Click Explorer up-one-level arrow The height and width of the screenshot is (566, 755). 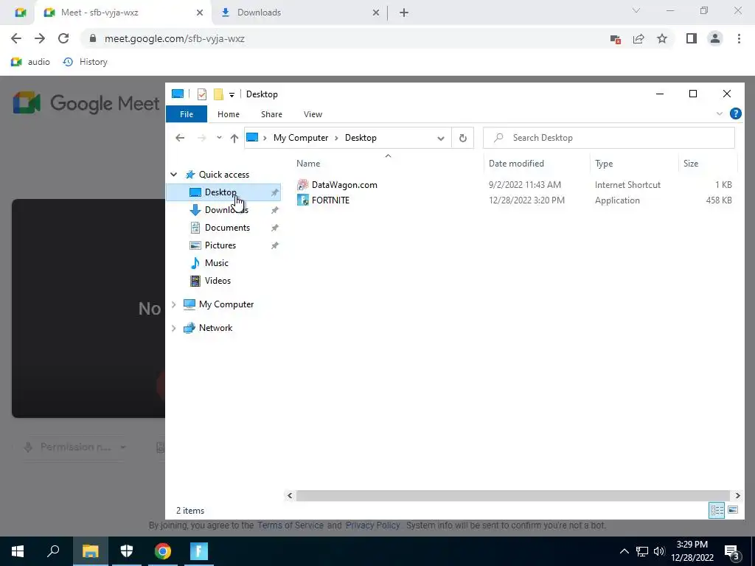tap(234, 138)
